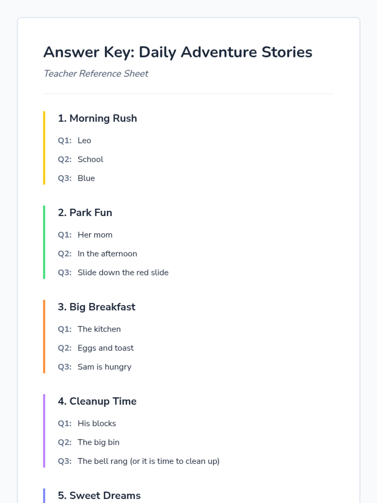Click the answer The big bin
Image resolution: width=377 pixels, height=503 pixels.
98,442
